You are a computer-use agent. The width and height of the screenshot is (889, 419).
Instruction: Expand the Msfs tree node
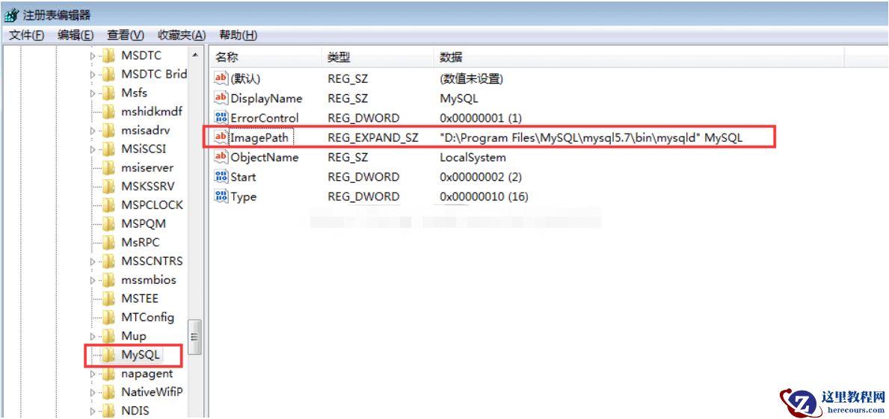(x=93, y=93)
